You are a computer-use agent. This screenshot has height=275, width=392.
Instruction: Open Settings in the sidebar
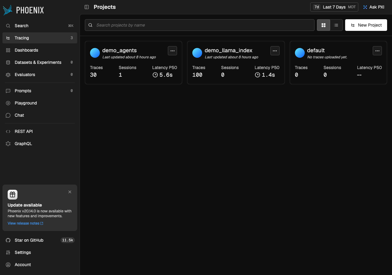[40, 252]
